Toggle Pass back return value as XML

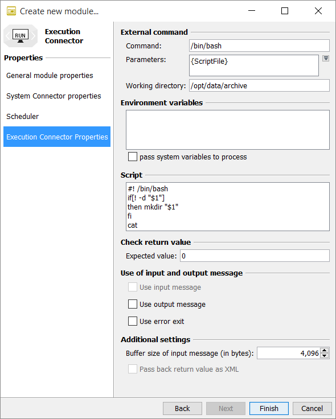point(133,369)
